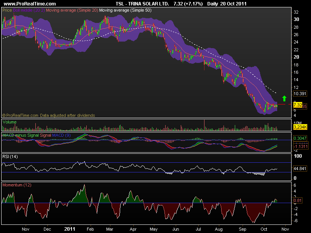The width and height of the screenshot is (311, 233).
Task: Click the Nov label right after Oct
Action: coord(285,229)
